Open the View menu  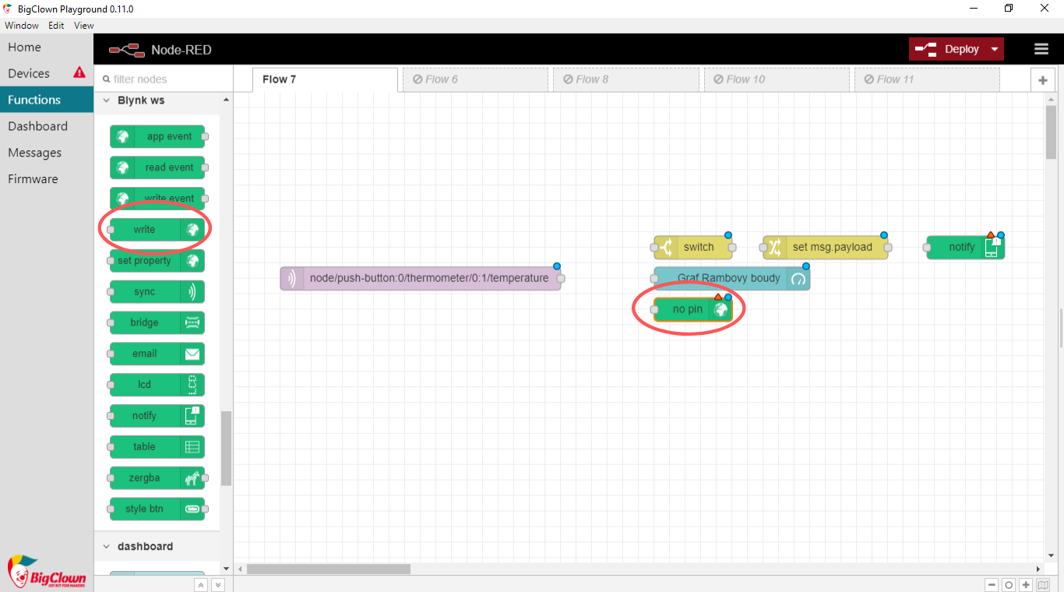click(83, 26)
